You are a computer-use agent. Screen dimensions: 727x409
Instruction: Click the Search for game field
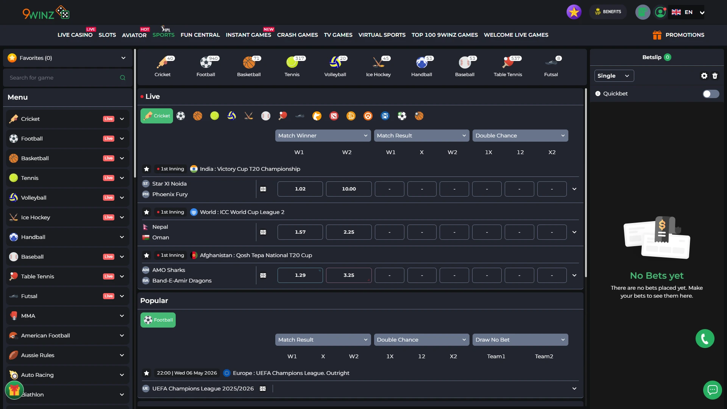pos(68,78)
